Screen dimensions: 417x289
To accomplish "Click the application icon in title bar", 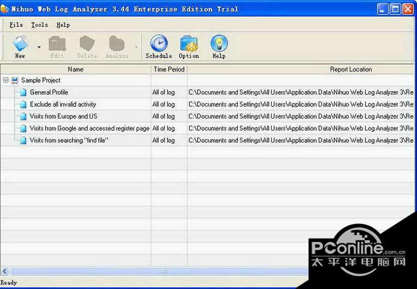I will 5,9.
